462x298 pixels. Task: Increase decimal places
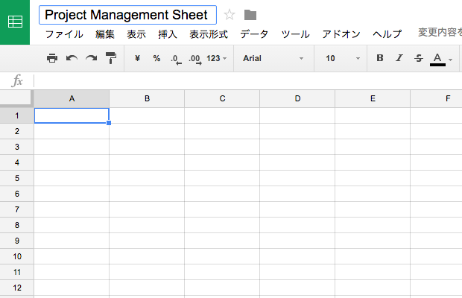[x=195, y=58]
